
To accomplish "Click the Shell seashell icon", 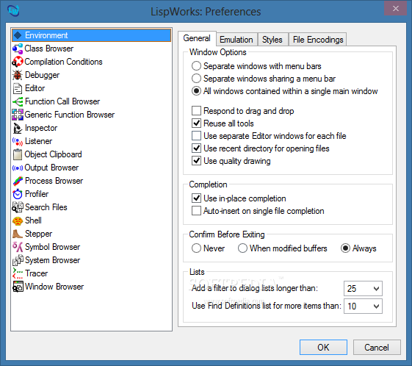I will point(18,220).
